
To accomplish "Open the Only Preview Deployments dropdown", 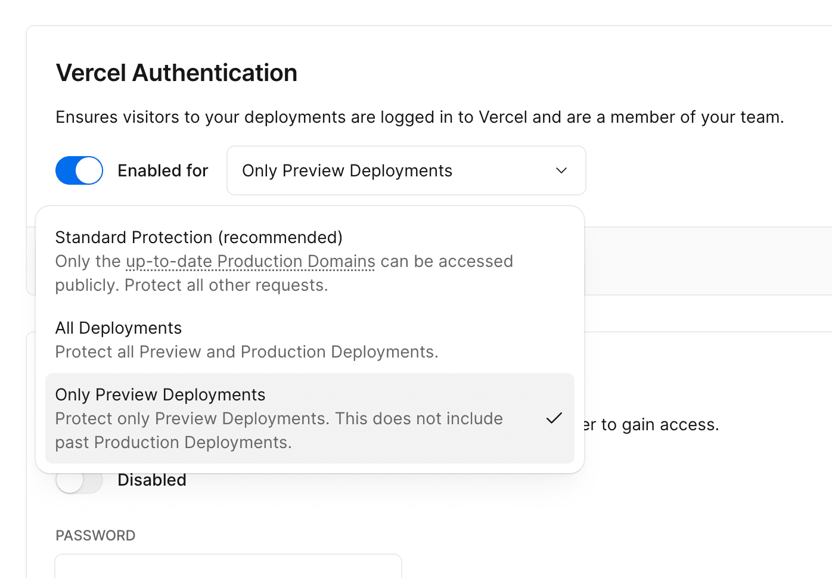I will [x=406, y=170].
